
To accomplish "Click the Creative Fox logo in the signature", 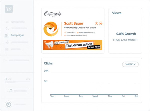I will (x=51, y=29).
